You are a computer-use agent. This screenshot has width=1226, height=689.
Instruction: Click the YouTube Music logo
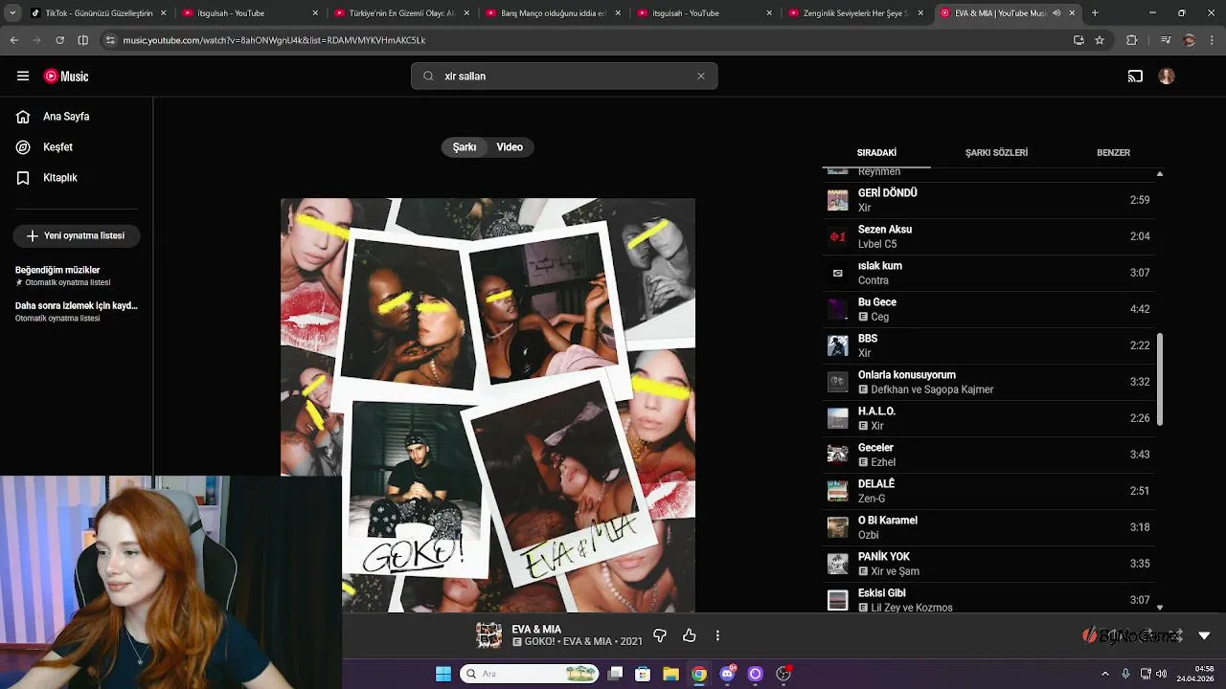[66, 77]
